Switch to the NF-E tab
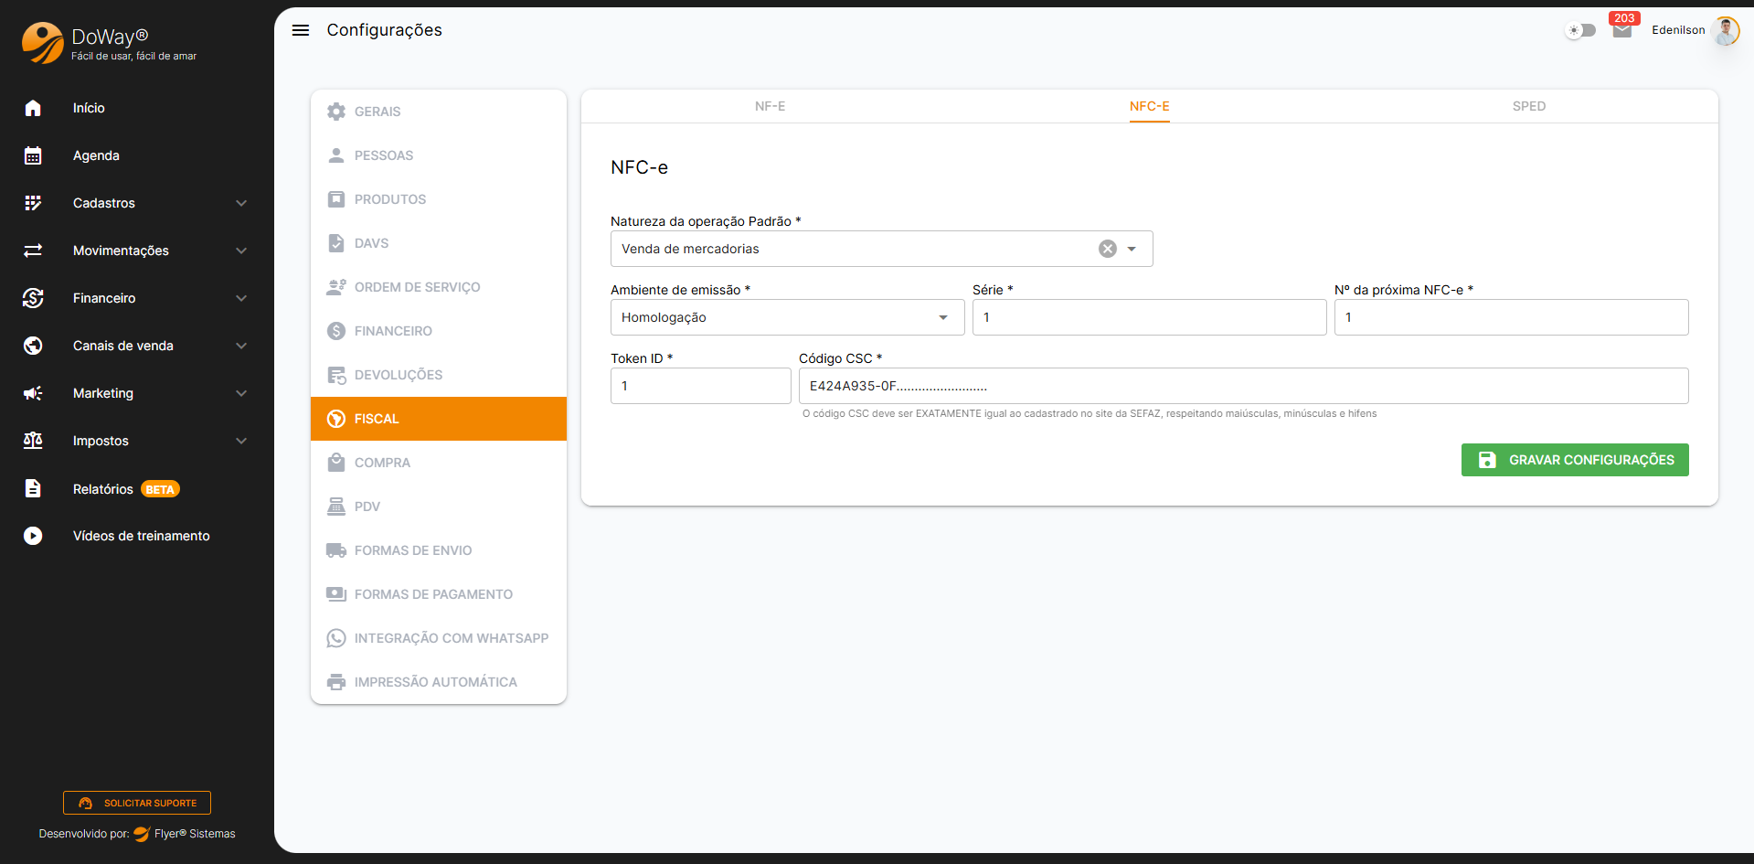This screenshot has height=864, width=1754. click(770, 106)
